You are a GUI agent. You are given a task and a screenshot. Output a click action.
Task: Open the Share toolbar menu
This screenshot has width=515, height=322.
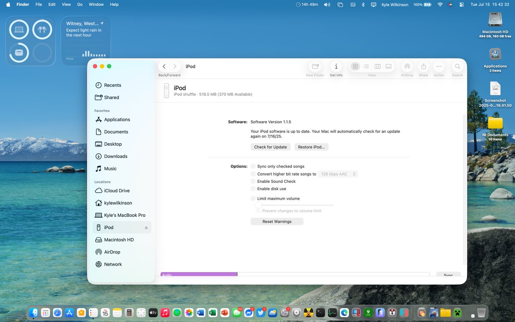424,67
